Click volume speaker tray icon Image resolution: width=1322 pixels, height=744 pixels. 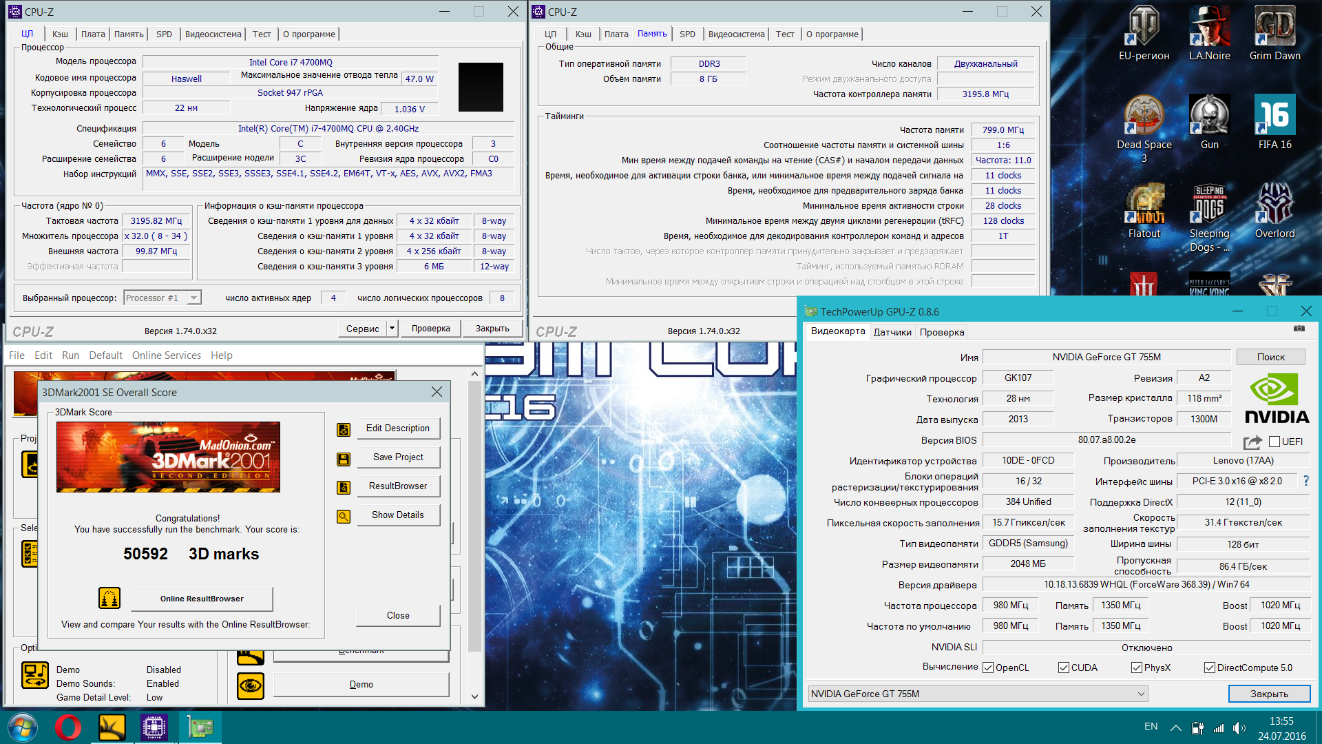coord(1239,728)
